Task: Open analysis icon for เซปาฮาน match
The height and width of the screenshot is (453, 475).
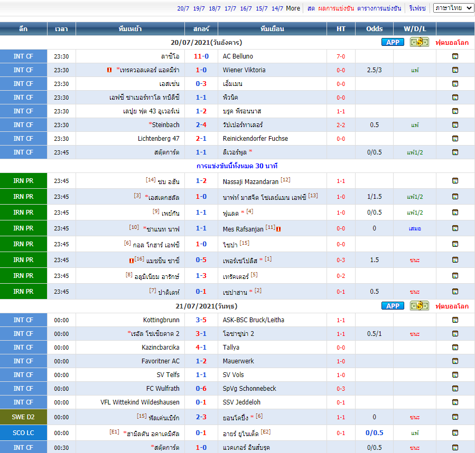Action: 455,292
